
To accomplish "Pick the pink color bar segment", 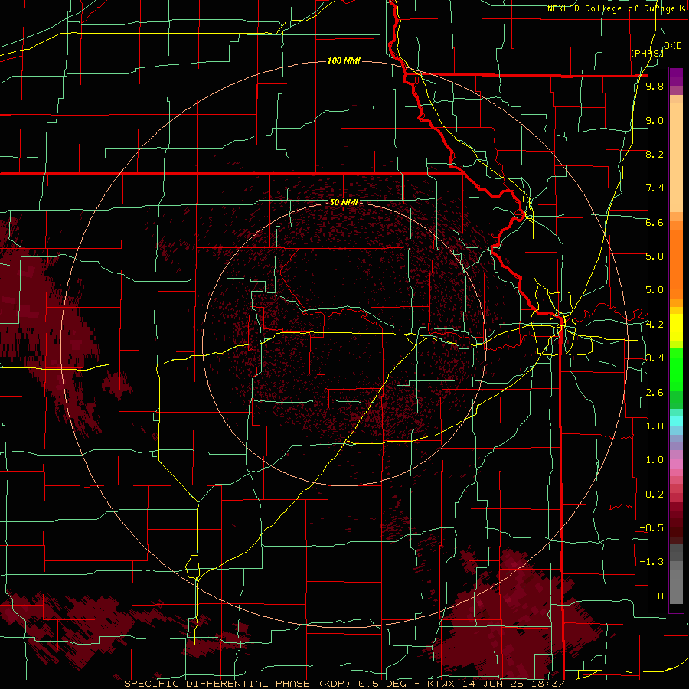I will click(x=676, y=464).
